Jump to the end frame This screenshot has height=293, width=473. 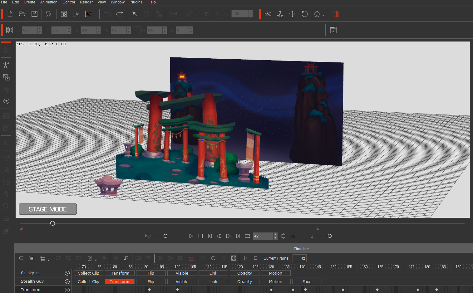point(238,236)
